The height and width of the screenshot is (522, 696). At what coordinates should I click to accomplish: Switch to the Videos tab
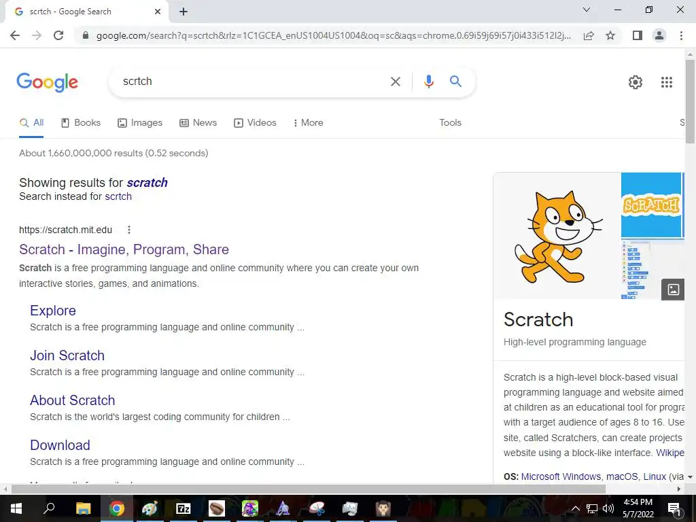click(255, 123)
